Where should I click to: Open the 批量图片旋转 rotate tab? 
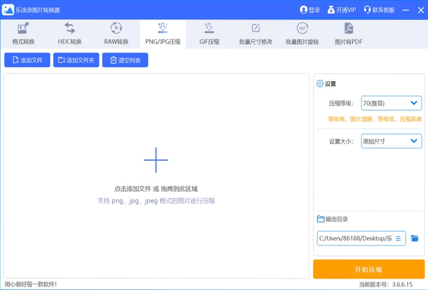coord(302,34)
